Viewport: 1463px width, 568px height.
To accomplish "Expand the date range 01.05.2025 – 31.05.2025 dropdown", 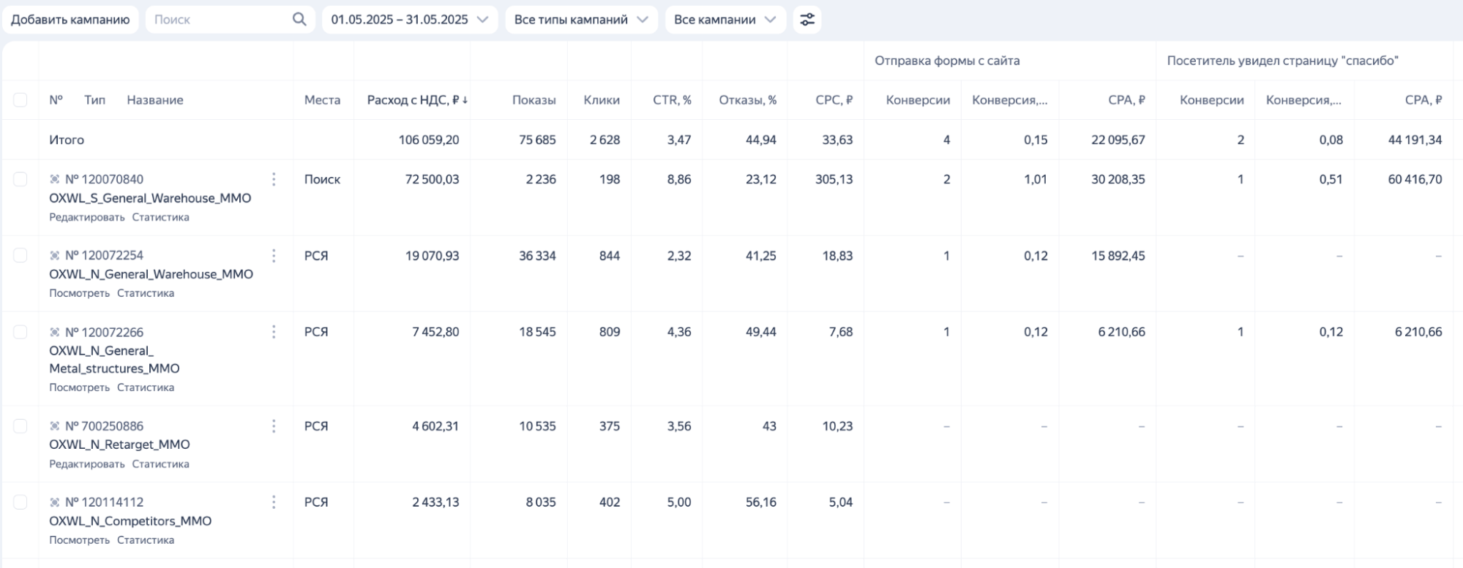I will click(409, 20).
